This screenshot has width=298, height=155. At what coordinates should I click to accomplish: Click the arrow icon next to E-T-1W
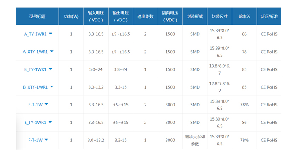coord(46,104)
